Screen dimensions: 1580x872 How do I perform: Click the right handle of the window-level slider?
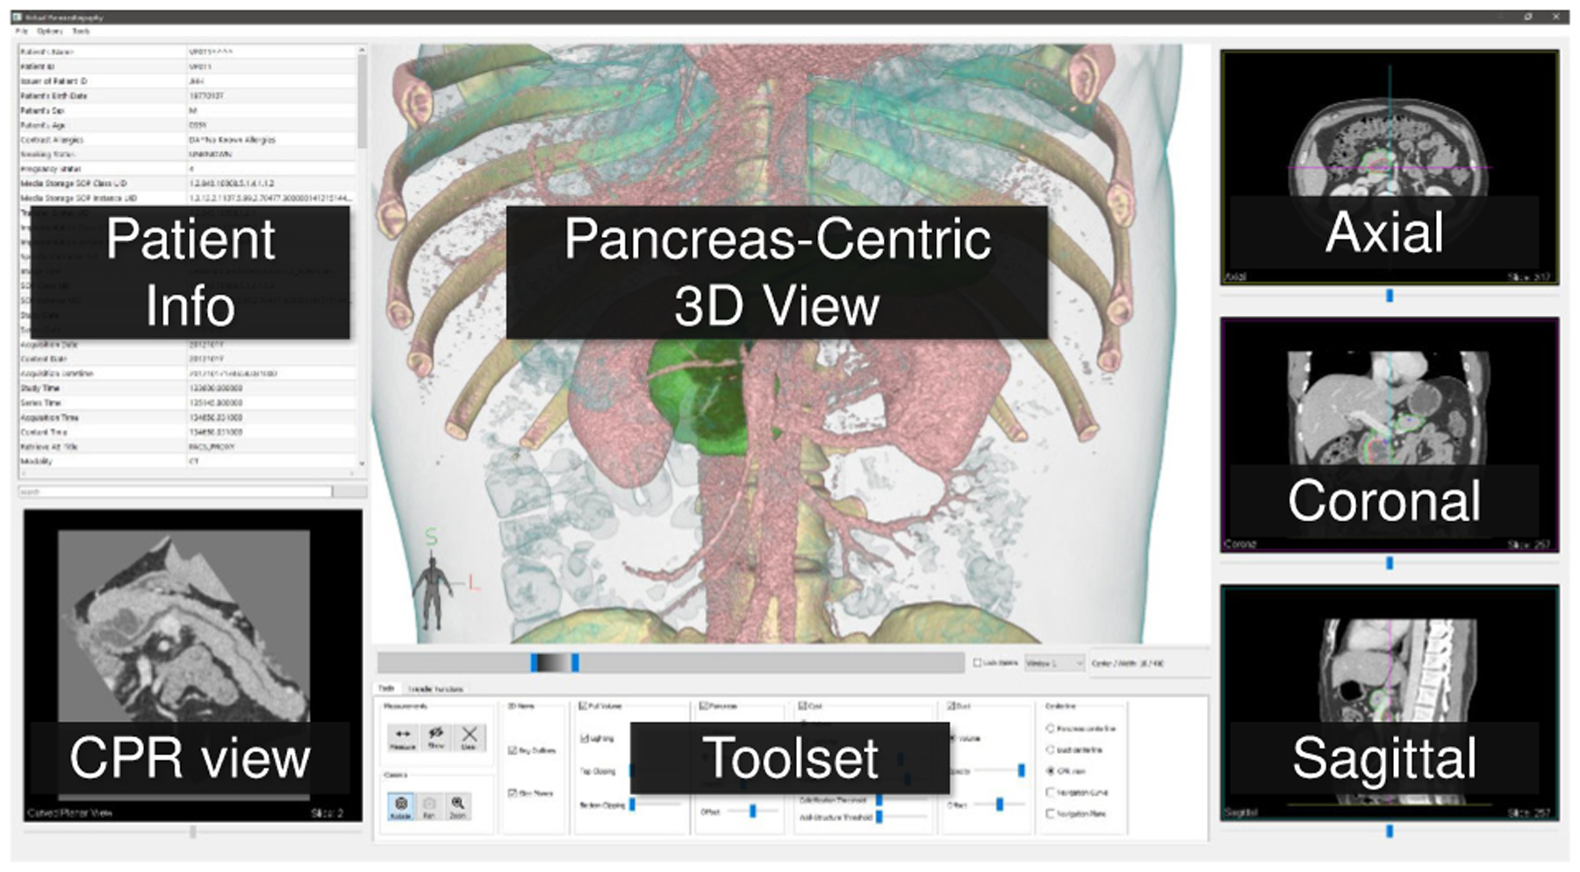click(575, 662)
